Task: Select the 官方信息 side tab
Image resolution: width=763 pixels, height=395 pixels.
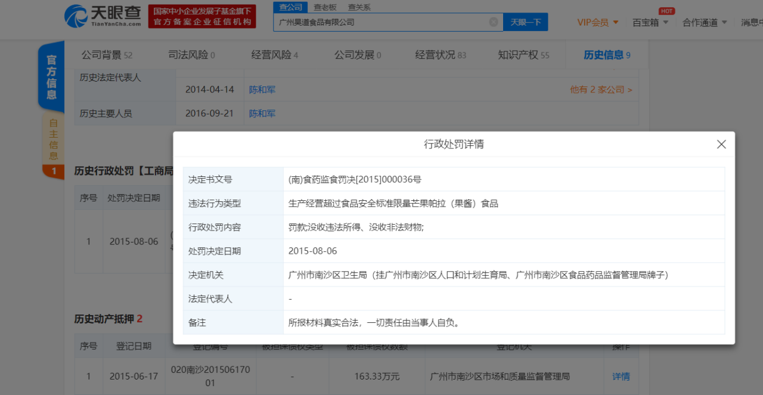Action: [x=51, y=77]
